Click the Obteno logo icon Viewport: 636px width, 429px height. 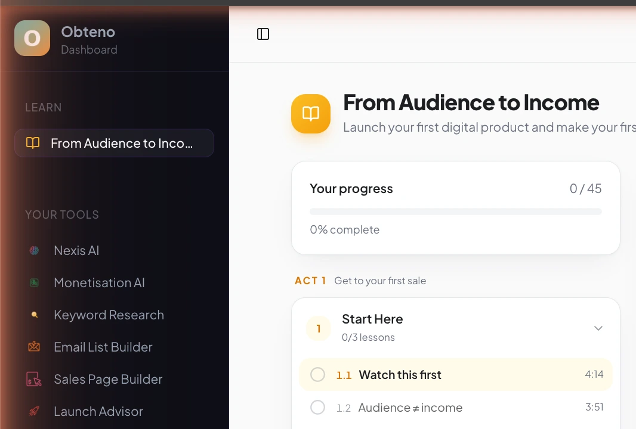32,38
